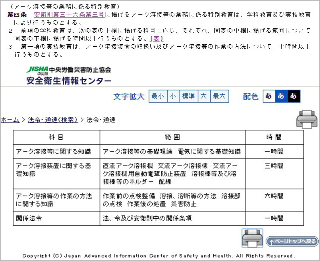The image size is (320, 261).
Task: Click the 法、令及び安衛則中の関係条項 cell
Action: (x=172, y=218)
